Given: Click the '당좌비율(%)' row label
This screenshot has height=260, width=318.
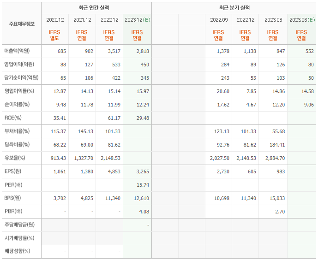Looking at the screenshot, I should (17, 145).
